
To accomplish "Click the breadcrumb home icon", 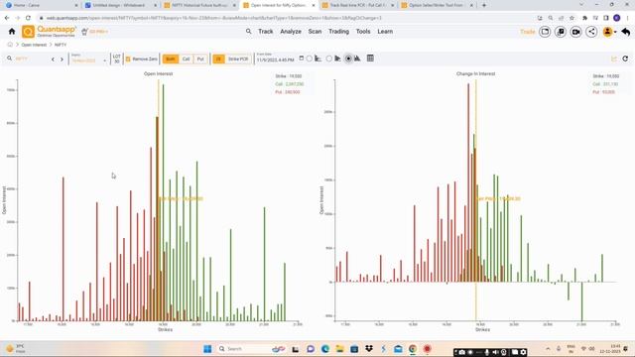I will 10,45.
